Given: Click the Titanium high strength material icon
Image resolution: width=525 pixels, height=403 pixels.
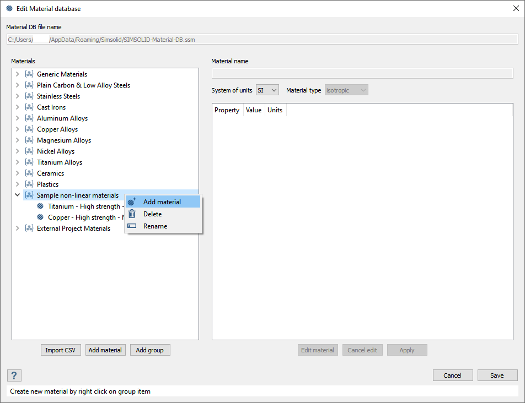Looking at the screenshot, I should coord(40,206).
